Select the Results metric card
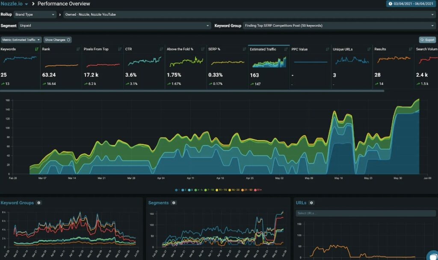This screenshot has width=438, height=260. (x=394, y=67)
